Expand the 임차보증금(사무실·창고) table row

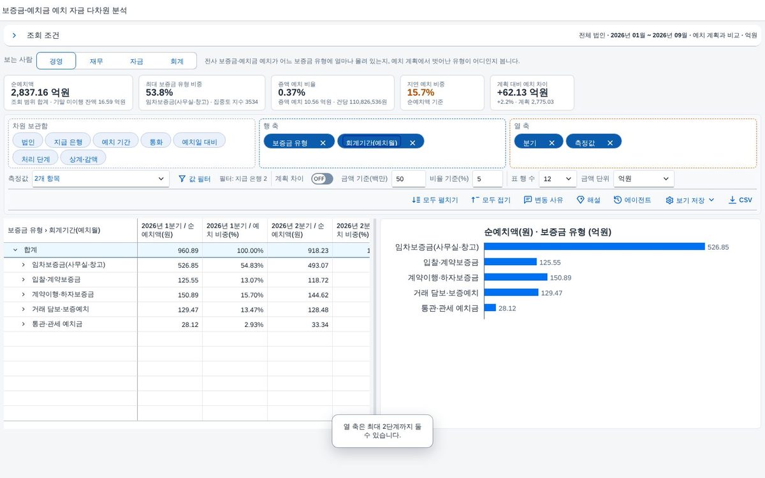(x=23, y=265)
